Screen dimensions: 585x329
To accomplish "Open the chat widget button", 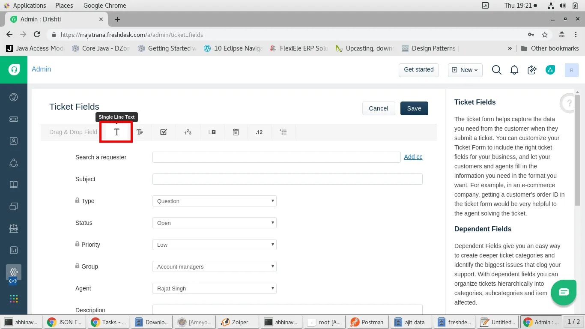I will [564, 293].
